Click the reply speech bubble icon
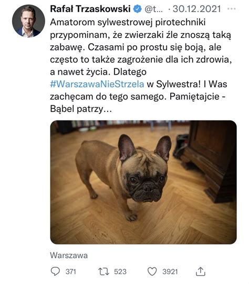249x284 pixels. (x=55, y=271)
